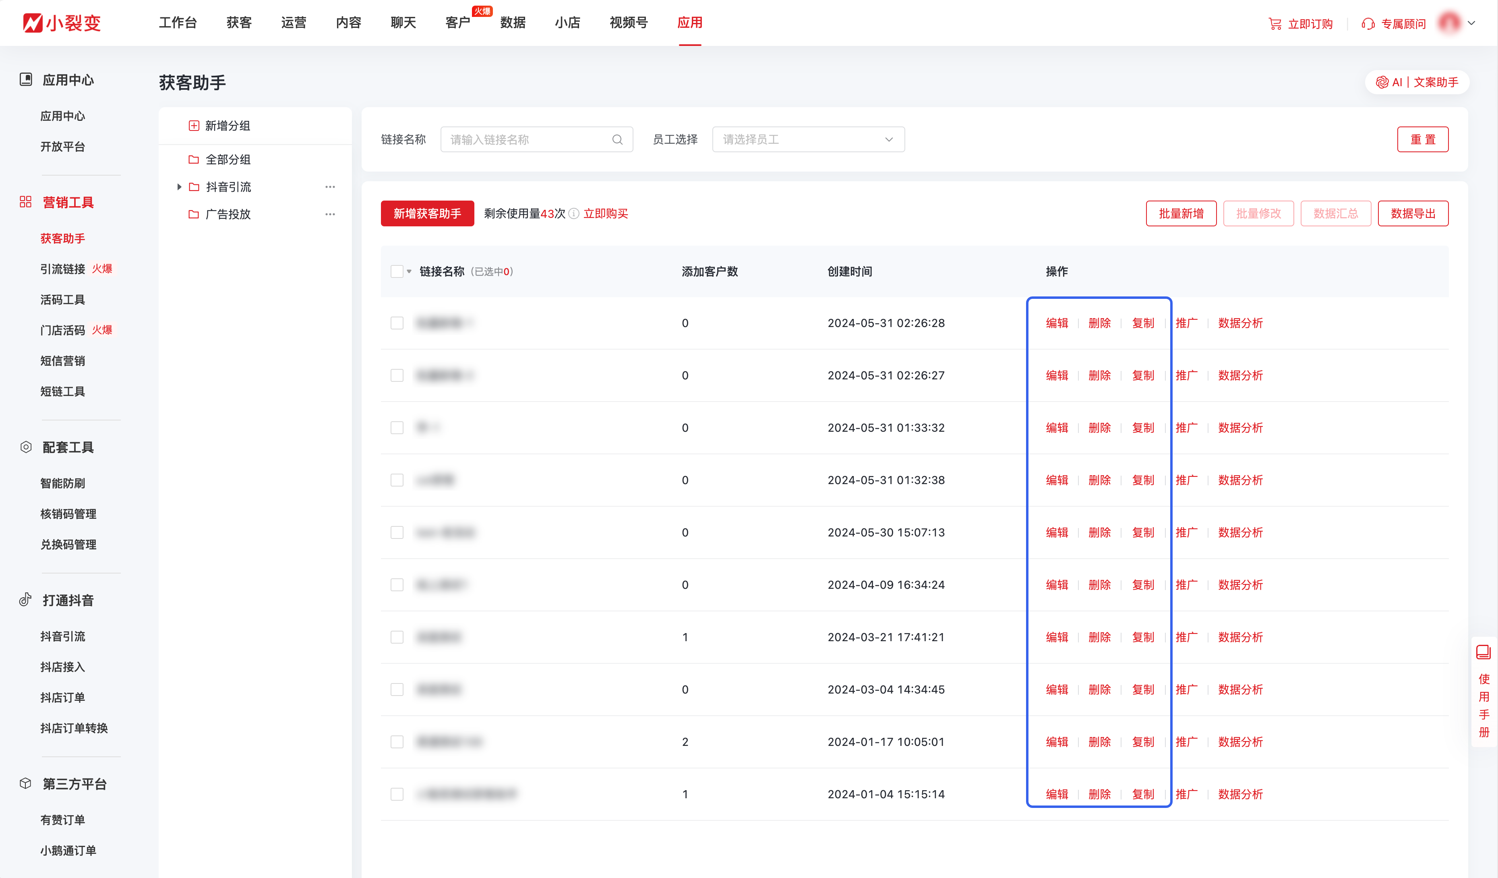Click the info icon next to remaining usage
This screenshot has width=1498, height=878.
(x=574, y=214)
